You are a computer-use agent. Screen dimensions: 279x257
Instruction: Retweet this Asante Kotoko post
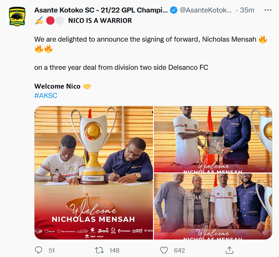(99, 250)
